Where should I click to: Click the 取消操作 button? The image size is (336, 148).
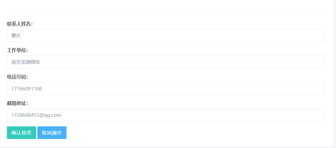52,133
